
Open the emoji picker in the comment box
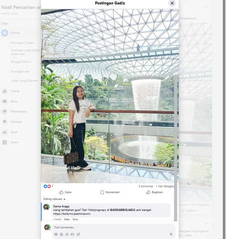62,234
